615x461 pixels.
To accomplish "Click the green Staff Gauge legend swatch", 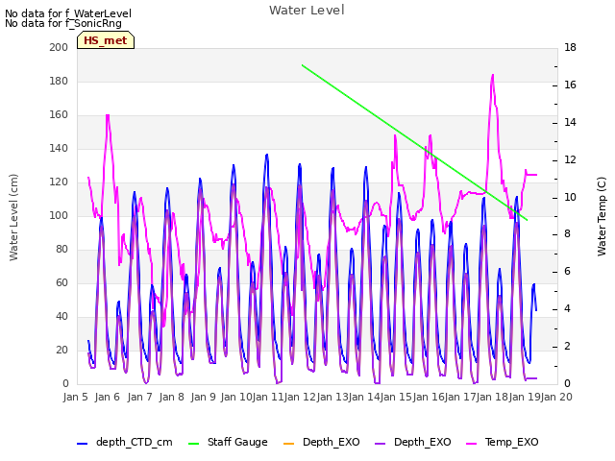I will pos(193,444).
